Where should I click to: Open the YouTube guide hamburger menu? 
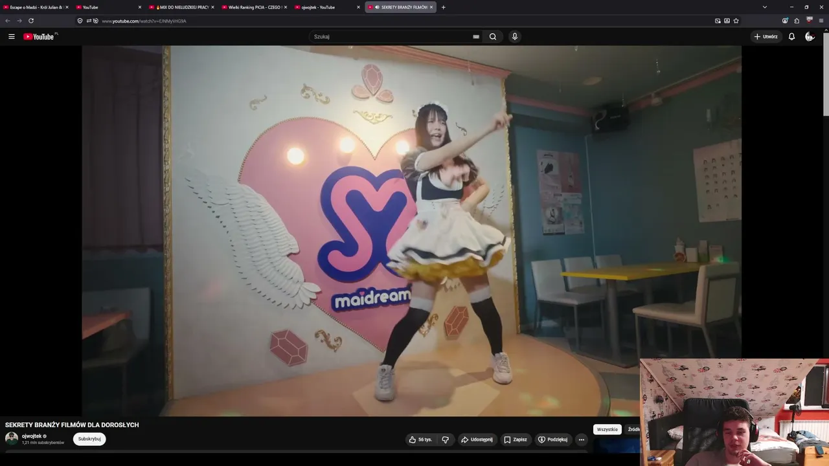pos(11,37)
